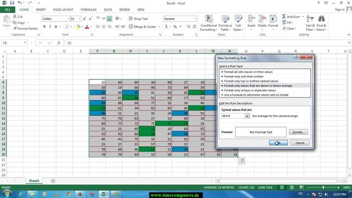This screenshot has width=352, height=198.
Task: Click Increase Font Size icon
Action: coord(85,19)
